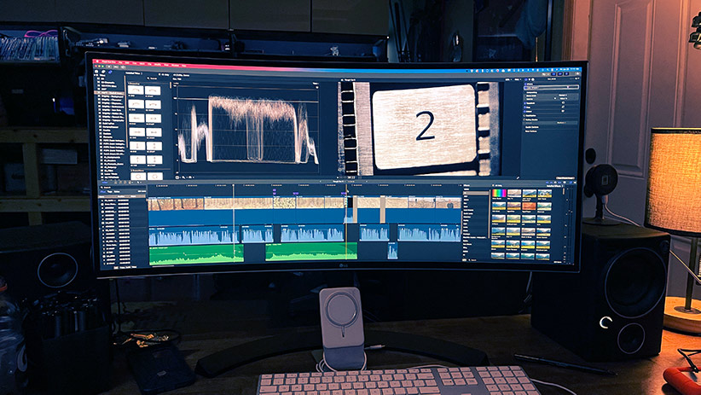Click the browser search field
The height and width of the screenshot is (395, 701).
(x=152, y=78)
